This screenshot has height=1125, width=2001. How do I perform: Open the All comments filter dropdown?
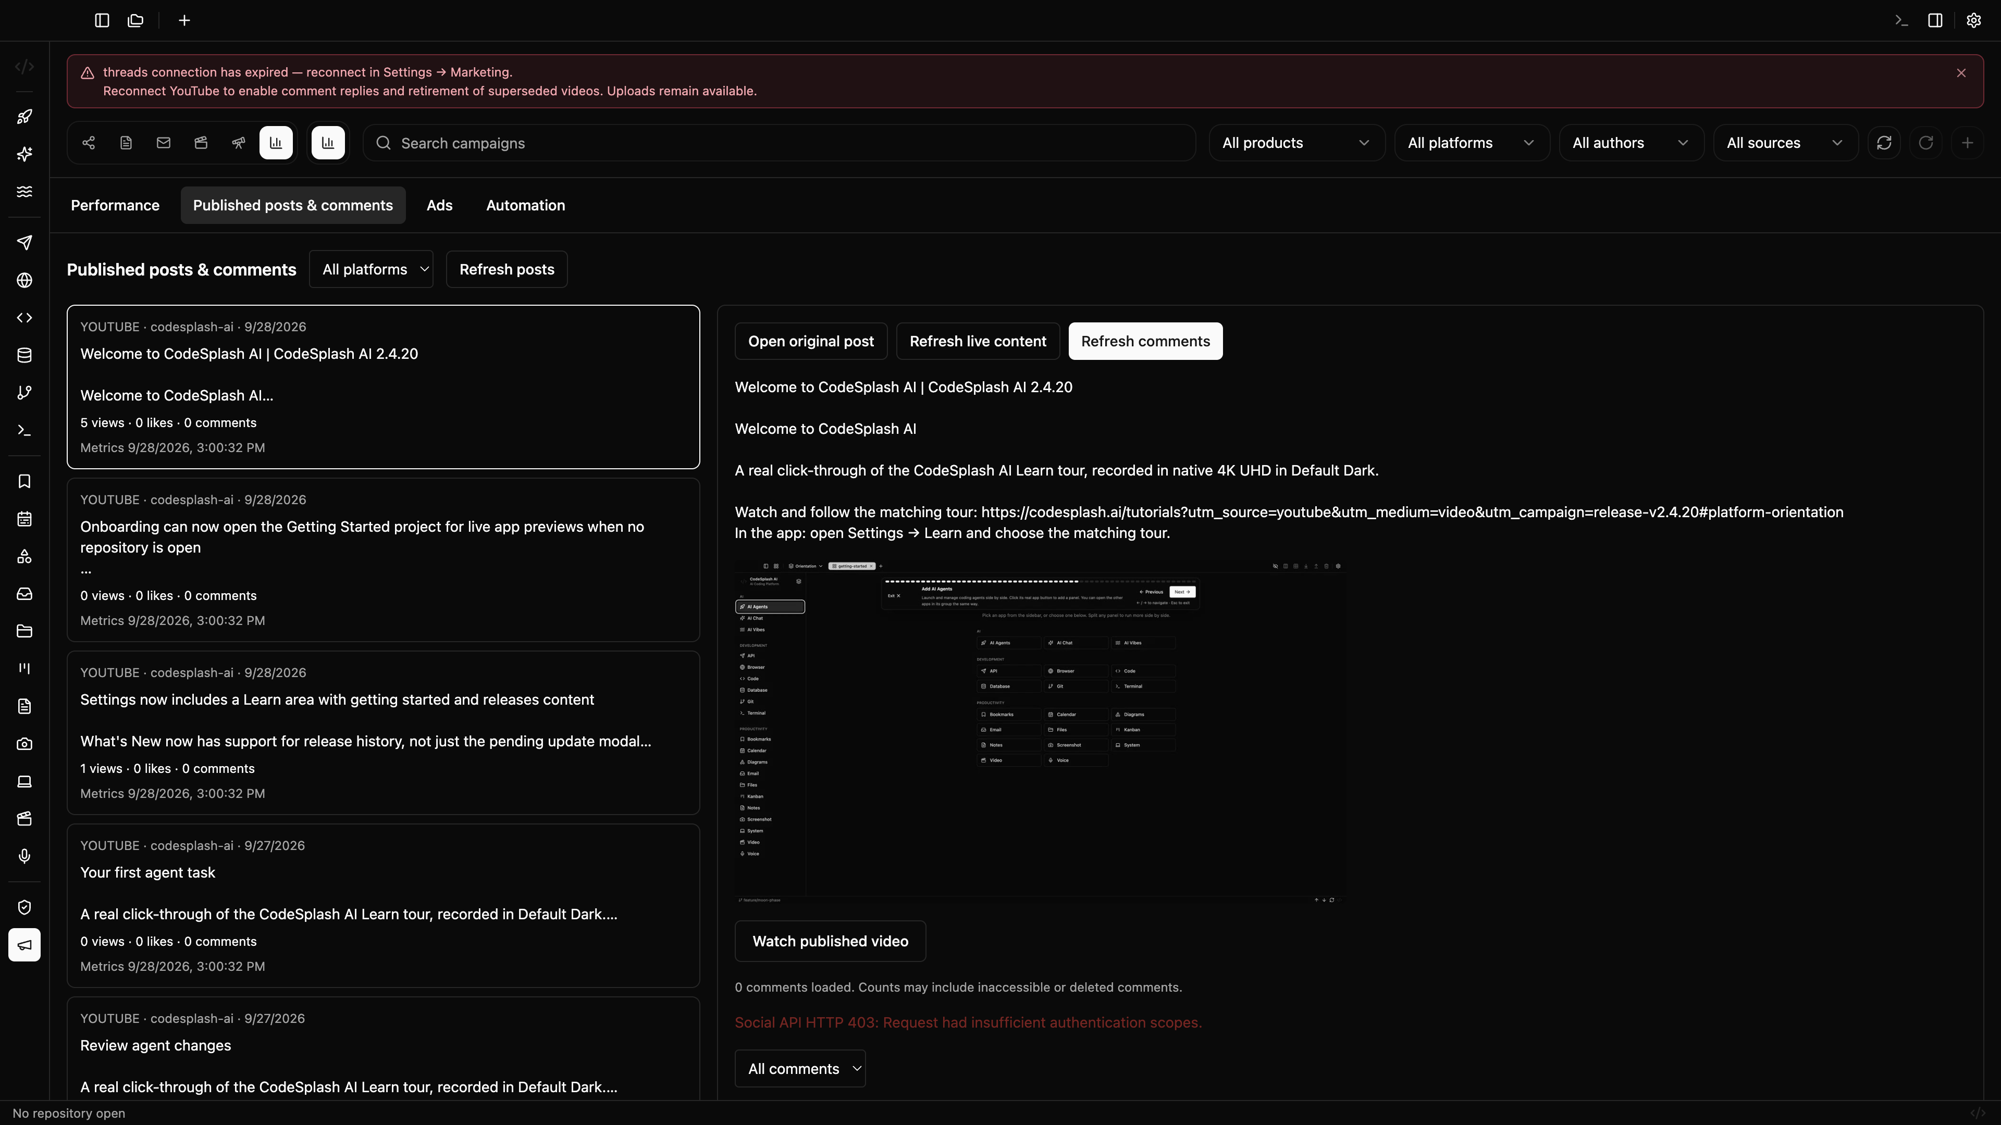coord(800,1069)
